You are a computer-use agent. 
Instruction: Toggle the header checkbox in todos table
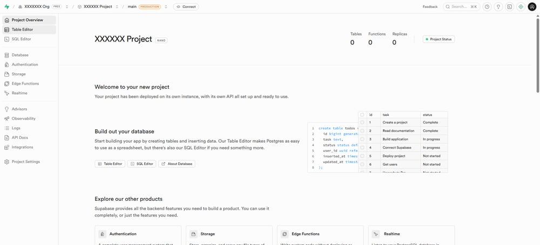pyautogui.click(x=362, y=115)
